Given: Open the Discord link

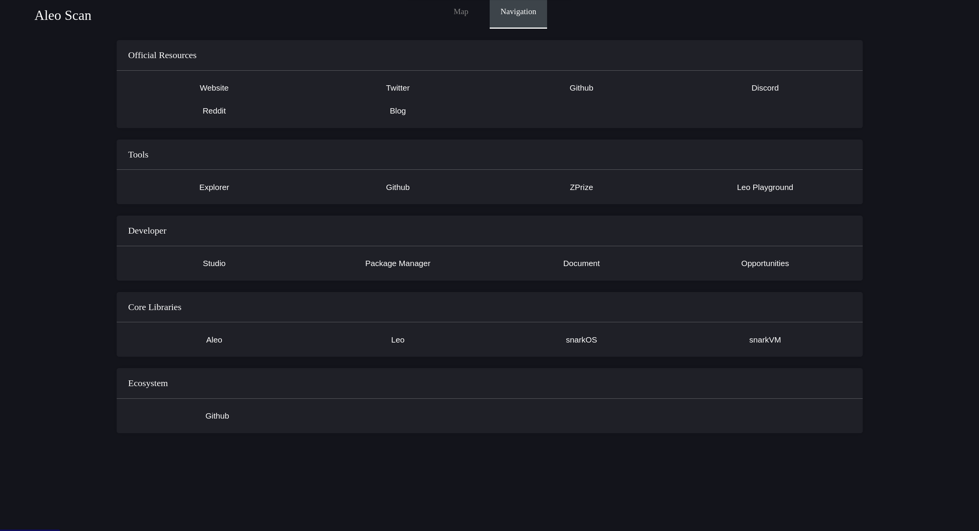Looking at the screenshot, I should tap(765, 88).
